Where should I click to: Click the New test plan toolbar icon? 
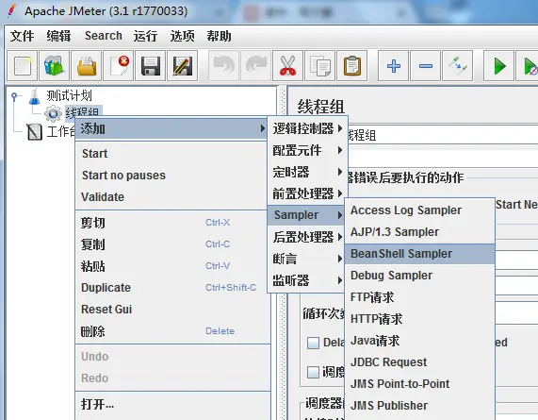(22, 66)
